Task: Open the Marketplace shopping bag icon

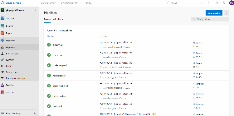Action: (x=209, y=3)
